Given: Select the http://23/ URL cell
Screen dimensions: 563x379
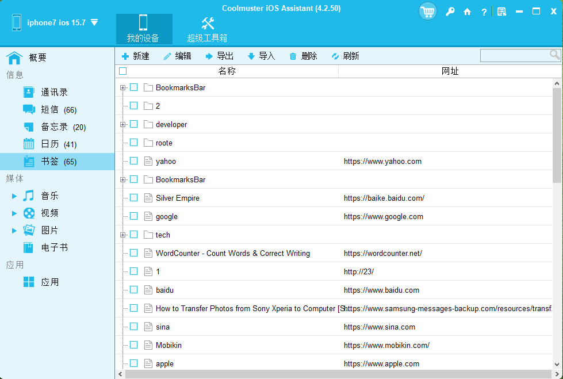Looking at the screenshot, I should [359, 271].
